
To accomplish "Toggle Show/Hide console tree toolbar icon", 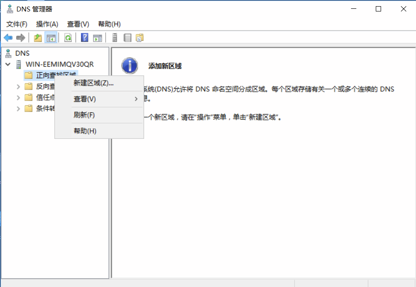I will (51, 38).
